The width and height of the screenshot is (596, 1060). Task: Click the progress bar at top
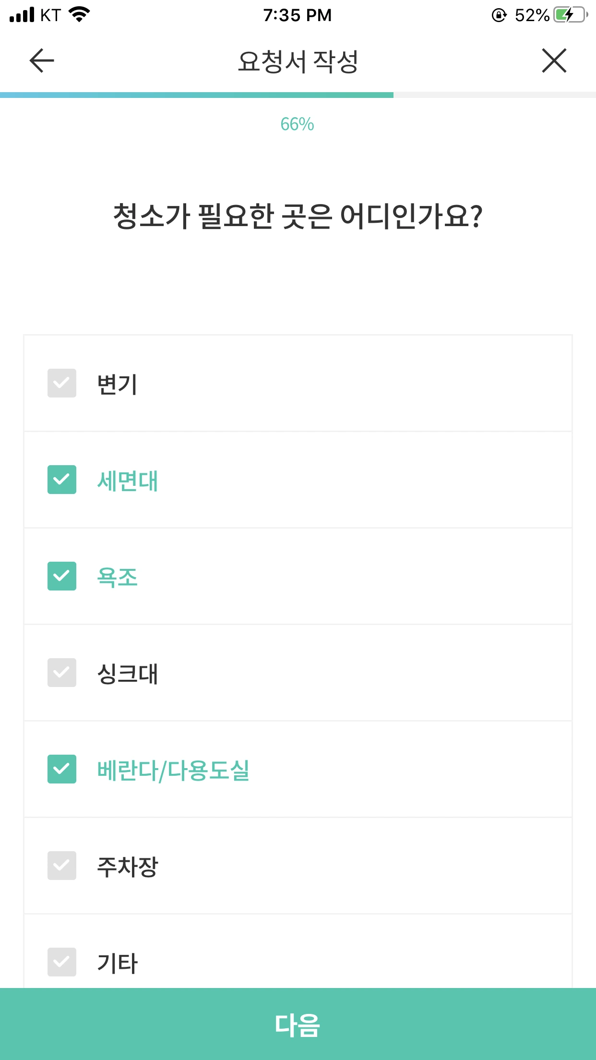pyautogui.click(x=298, y=95)
